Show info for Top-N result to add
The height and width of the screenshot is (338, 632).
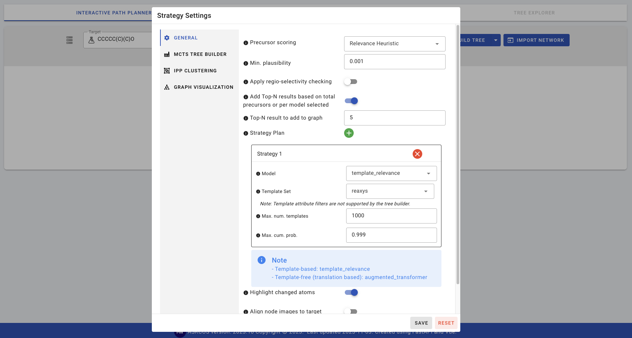[246, 118]
